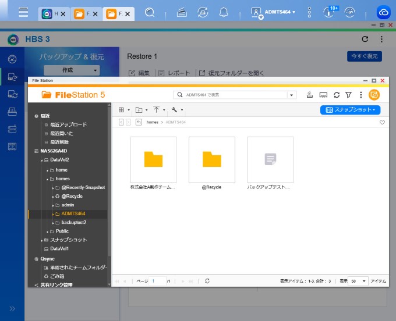
Task: Go up to parent folder icon
Action: coord(139,122)
